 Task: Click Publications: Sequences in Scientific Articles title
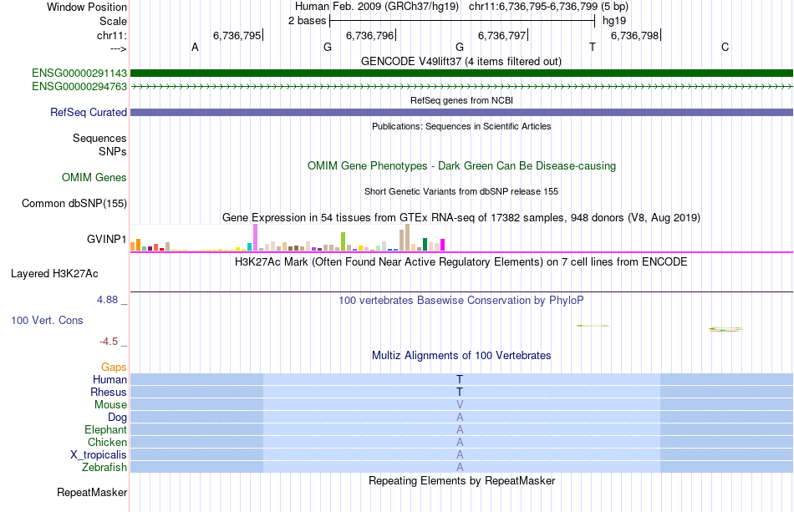click(x=461, y=126)
